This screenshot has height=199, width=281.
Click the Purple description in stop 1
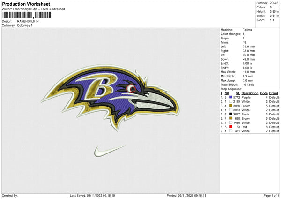point(246,97)
